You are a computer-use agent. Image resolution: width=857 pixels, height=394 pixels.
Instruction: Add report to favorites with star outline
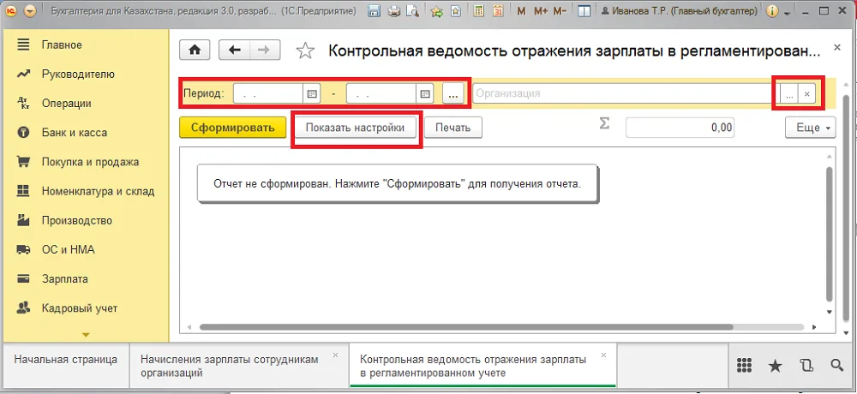point(306,51)
